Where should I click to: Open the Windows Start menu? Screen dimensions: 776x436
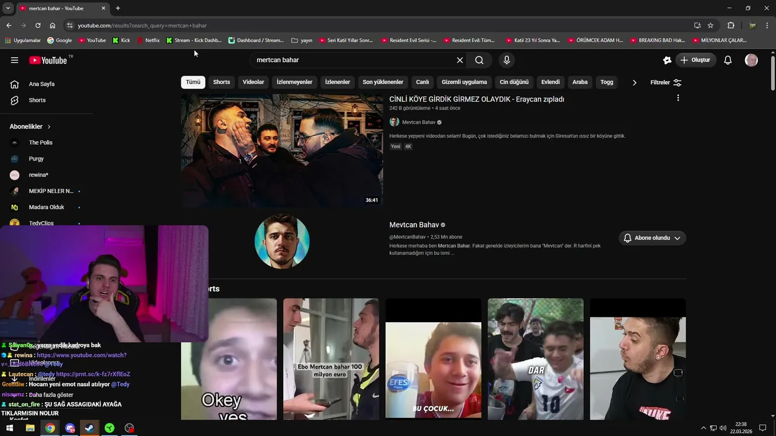tap(10, 428)
